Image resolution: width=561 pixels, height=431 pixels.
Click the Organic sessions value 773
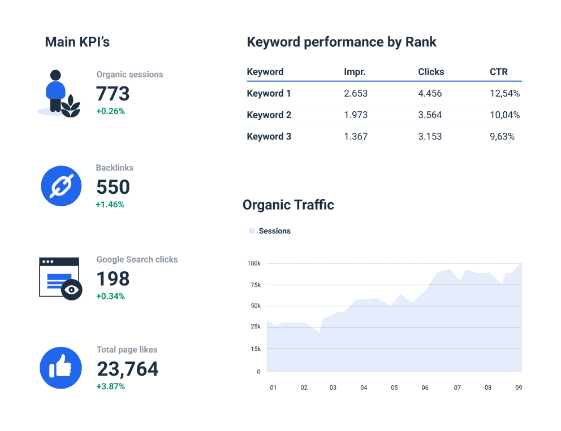tap(113, 94)
